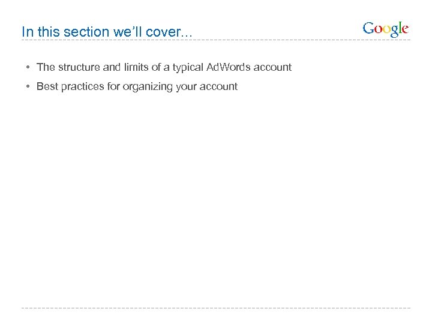
Task: Click the final red e in Google logo
Action: click(405, 29)
